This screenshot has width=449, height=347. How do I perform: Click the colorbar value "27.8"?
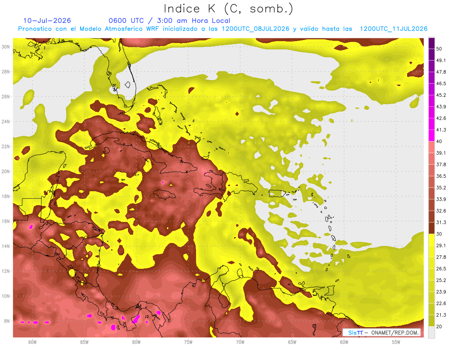click(x=441, y=257)
